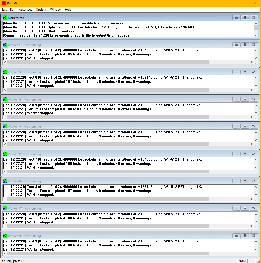Click the Worker #1 'completed 105 tests' line
Image resolution: width=261 pixels, height=263 pixels.
78,54
